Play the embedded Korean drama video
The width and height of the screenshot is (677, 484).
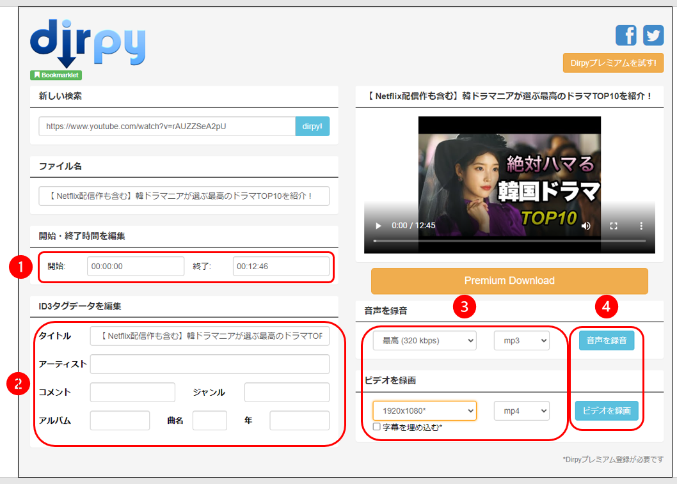(378, 226)
